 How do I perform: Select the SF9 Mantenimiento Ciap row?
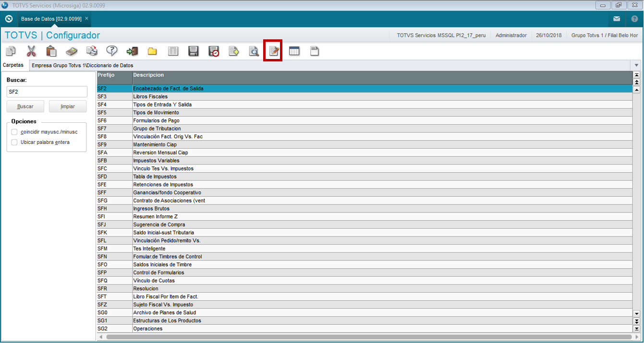(x=365, y=144)
